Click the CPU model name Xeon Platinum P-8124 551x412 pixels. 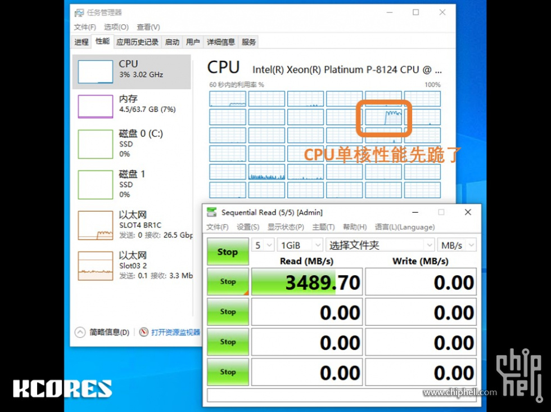click(x=347, y=70)
